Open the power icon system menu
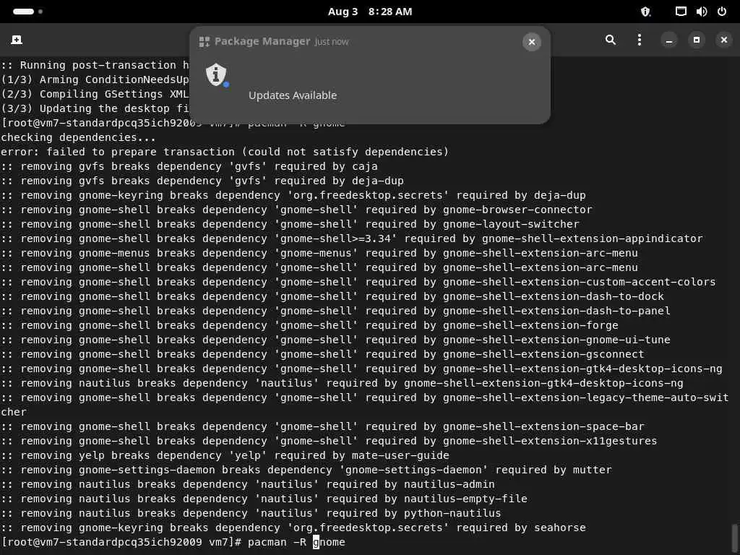Viewport: 740px width, 555px height. [x=722, y=12]
